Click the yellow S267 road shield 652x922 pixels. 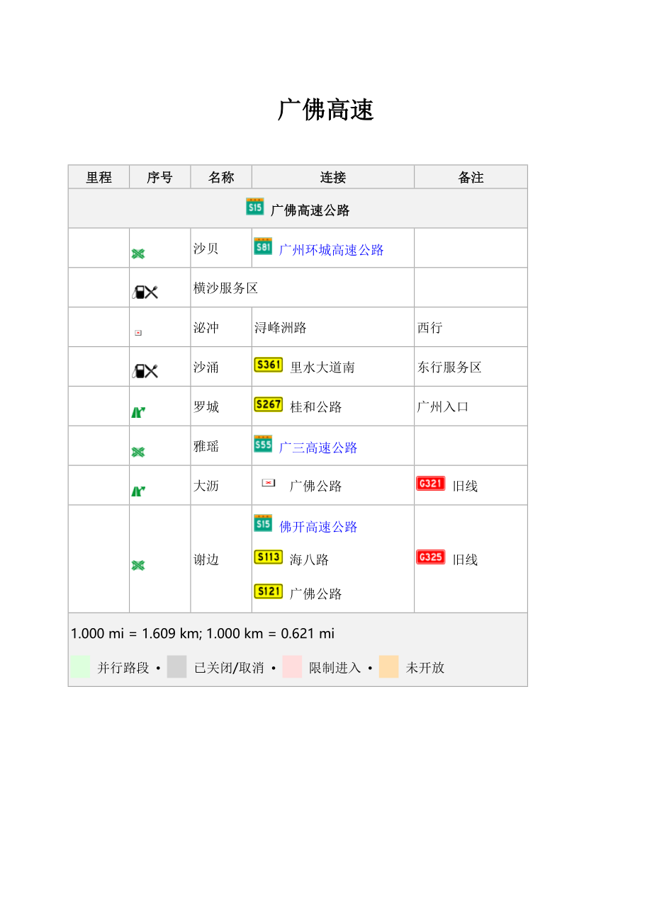(x=268, y=404)
